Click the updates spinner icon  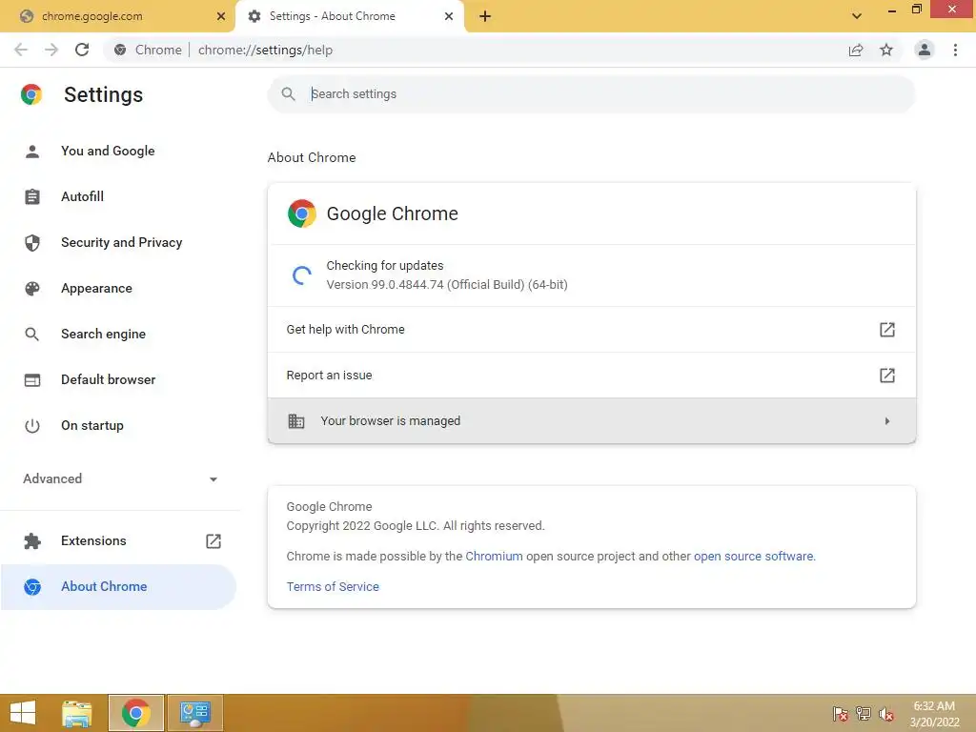pyautogui.click(x=302, y=275)
